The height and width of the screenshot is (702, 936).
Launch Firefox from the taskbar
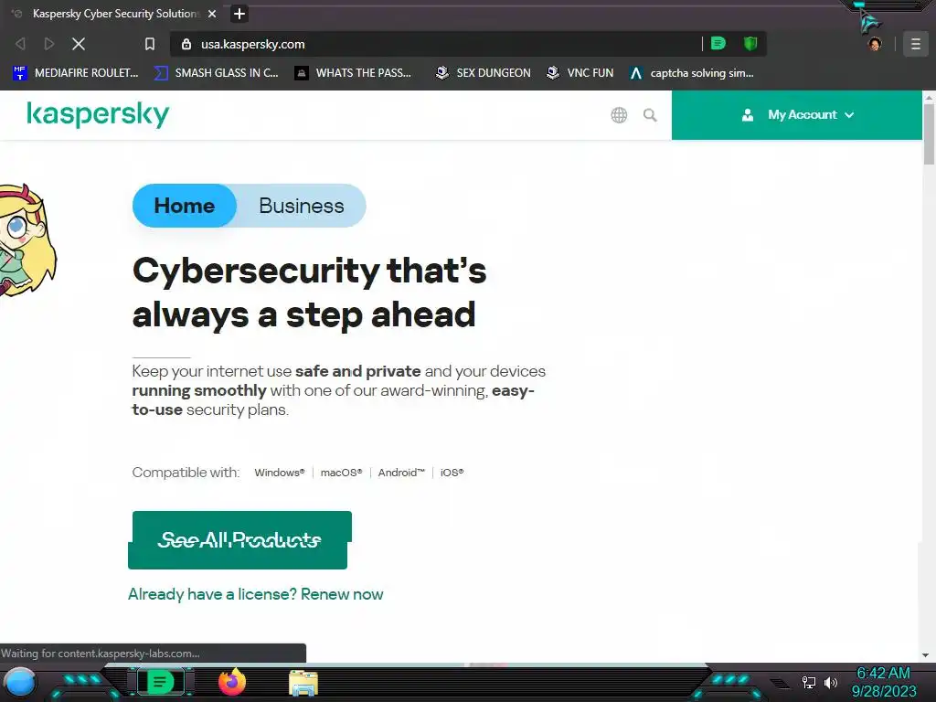click(x=232, y=682)
